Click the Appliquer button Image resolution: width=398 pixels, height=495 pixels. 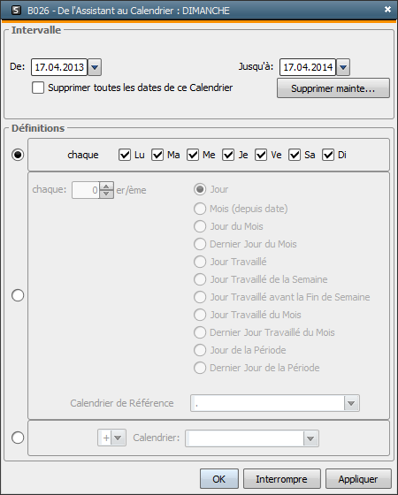point(358,479)
